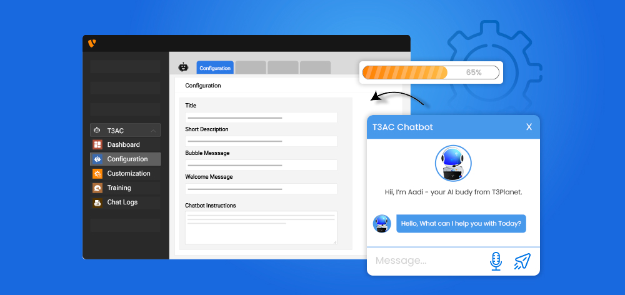Viewport: 625px width, 295px height.
Task: Select Configuration in the sidebar menu
Action: [x=127, y=159]
